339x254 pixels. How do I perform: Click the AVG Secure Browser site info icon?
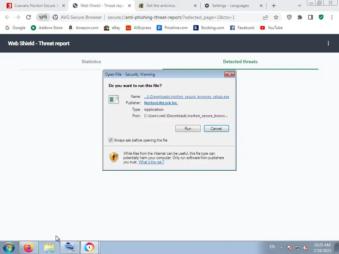tap(55, 17)
